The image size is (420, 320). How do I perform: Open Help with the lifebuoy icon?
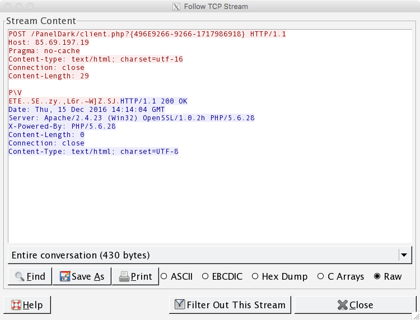[x=27, y=305]
